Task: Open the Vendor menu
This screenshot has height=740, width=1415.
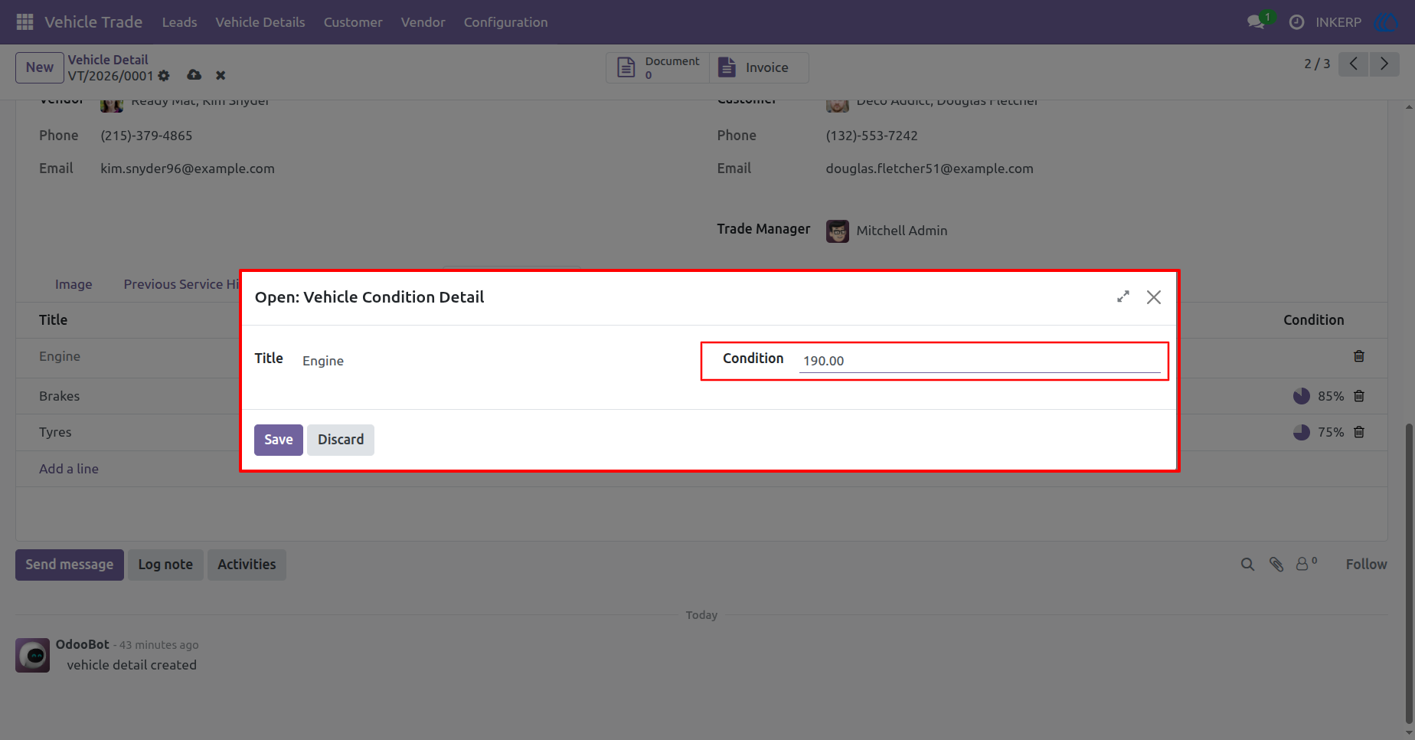Action: coord(423,22)
